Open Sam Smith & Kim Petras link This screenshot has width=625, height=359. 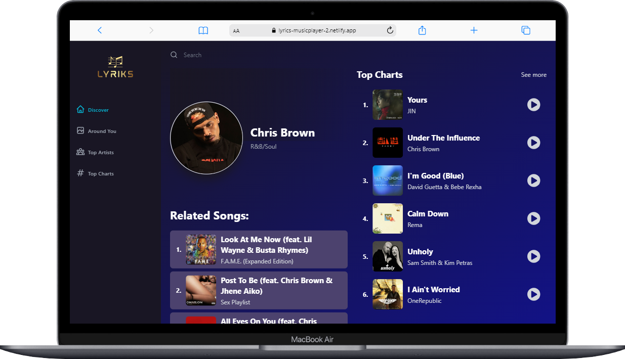click(440, 263)
